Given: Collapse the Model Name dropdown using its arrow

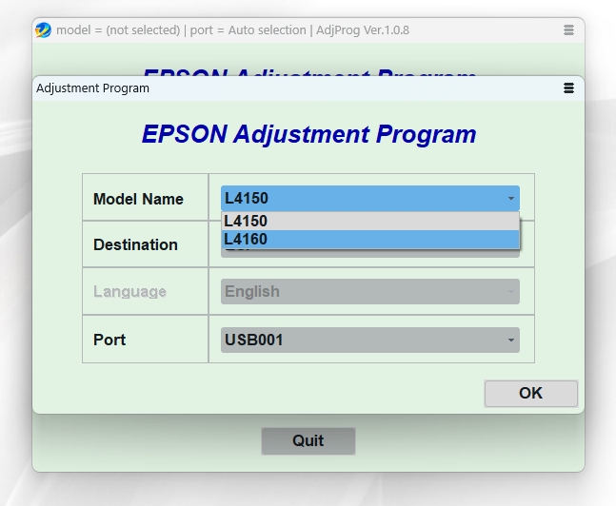Looking at the screenshot, I should pyautogui.click(x=511, y=199).
